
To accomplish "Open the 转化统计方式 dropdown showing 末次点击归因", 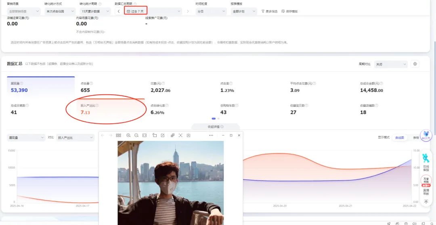I will click(x=60, y=11).
